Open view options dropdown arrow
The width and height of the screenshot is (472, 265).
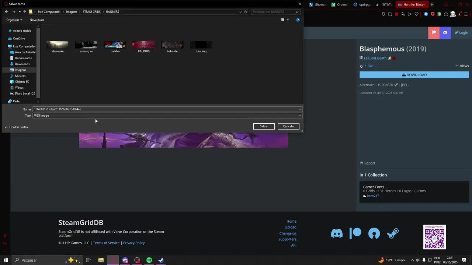pyautogui.click(x=288, y=20)
